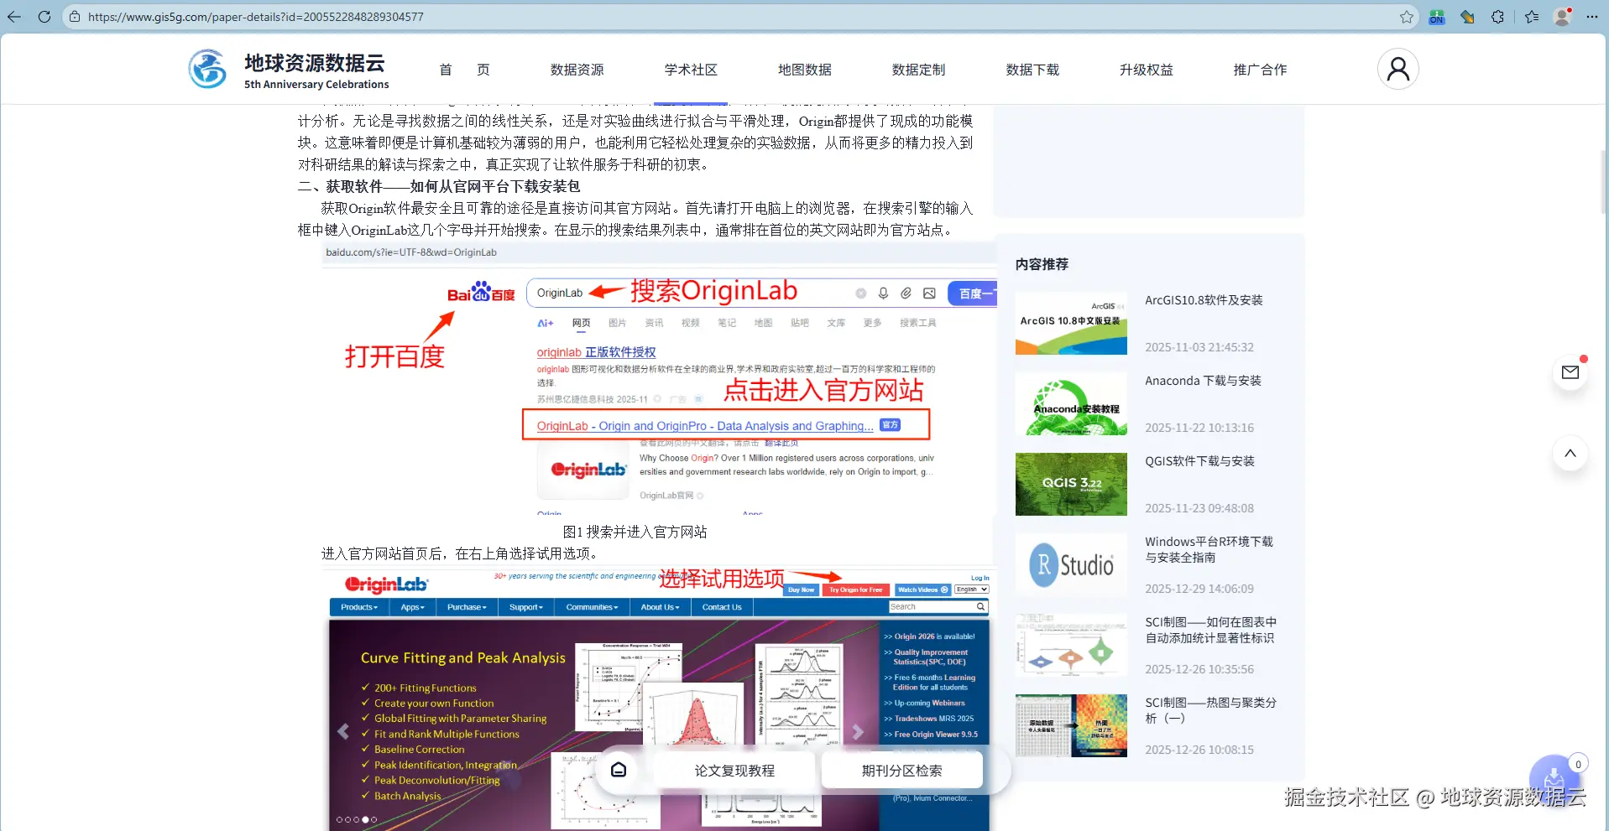
Task: Open the browser extensions puzzle menu
Action: 1497,17
